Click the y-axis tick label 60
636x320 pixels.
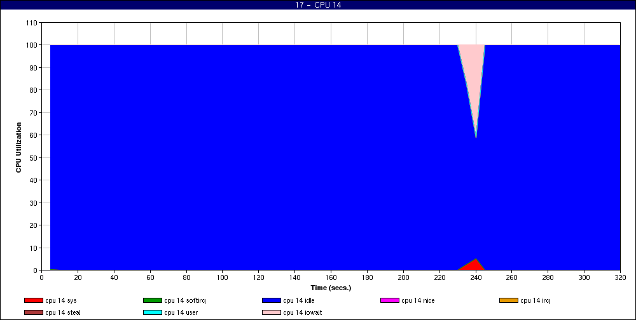33,135
